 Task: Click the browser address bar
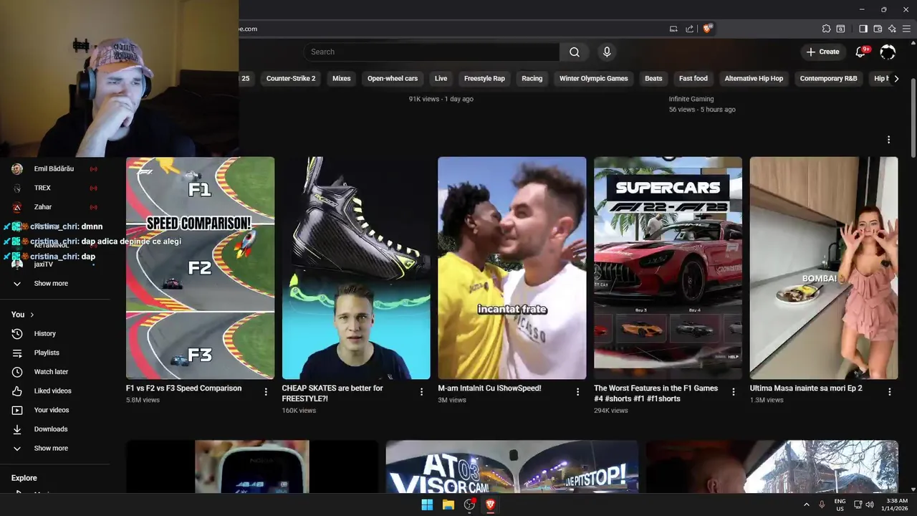(x=451, y=29)
